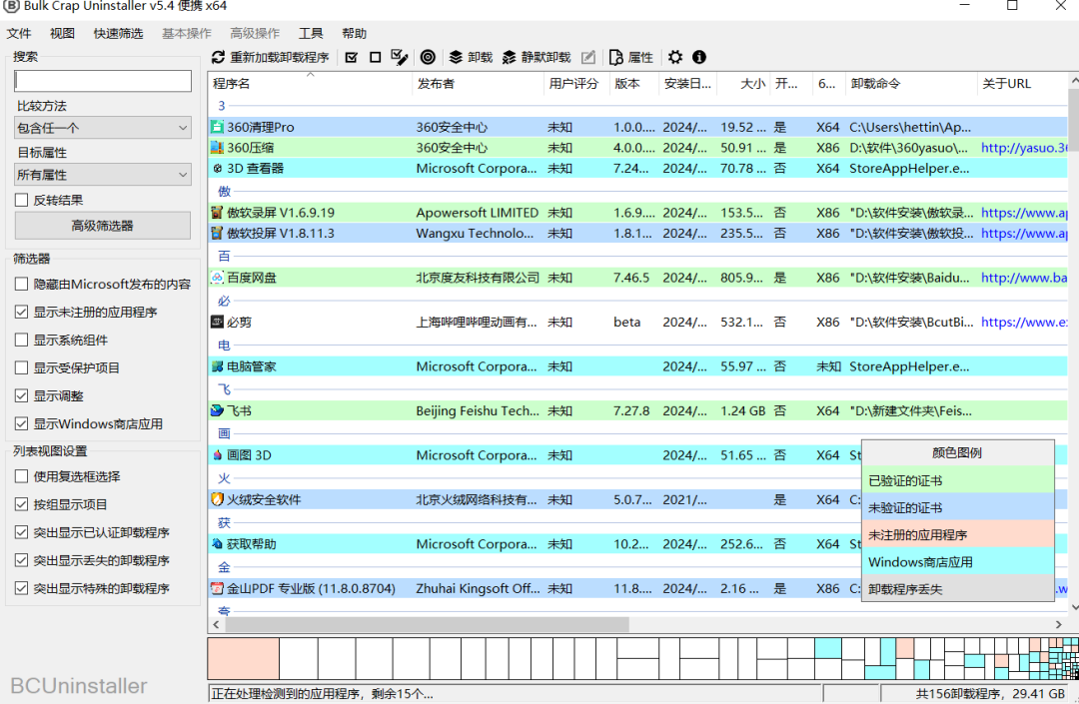Click the horizontal scrollbar thumb under list
The image size is (1079, 704).
click(427, 624)
